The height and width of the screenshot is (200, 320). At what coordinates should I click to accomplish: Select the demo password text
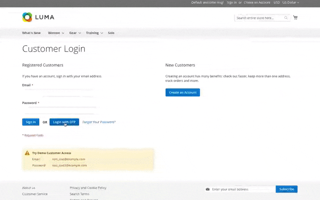point(69,165)
